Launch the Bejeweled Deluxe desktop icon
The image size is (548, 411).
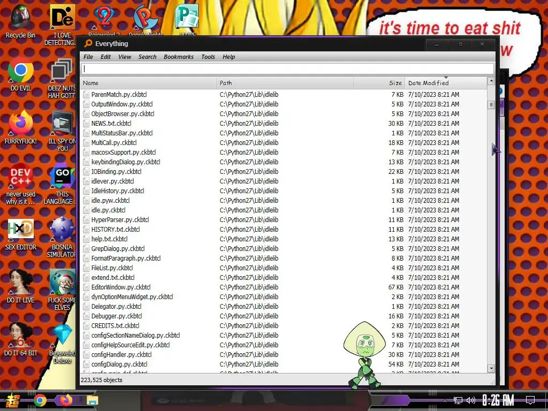coord(62,343)
